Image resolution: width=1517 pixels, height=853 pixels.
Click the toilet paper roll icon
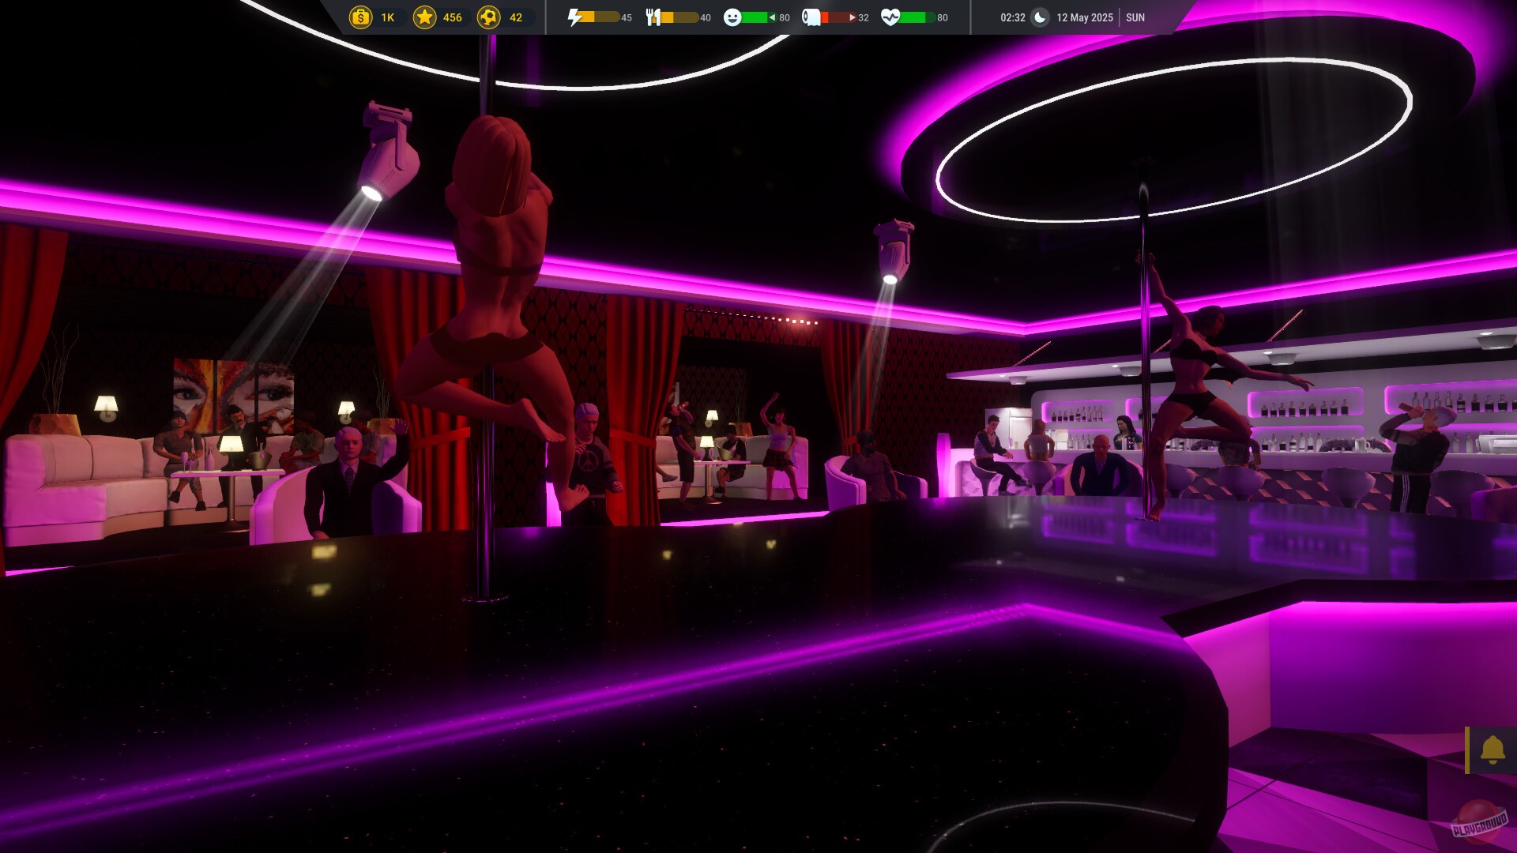(x=811, y=17)
